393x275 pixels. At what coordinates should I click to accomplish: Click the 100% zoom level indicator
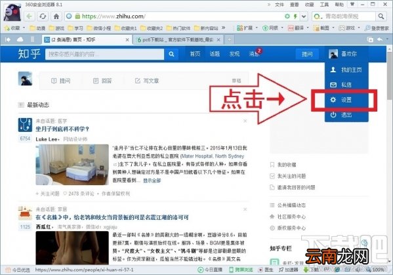pos(375,270)
